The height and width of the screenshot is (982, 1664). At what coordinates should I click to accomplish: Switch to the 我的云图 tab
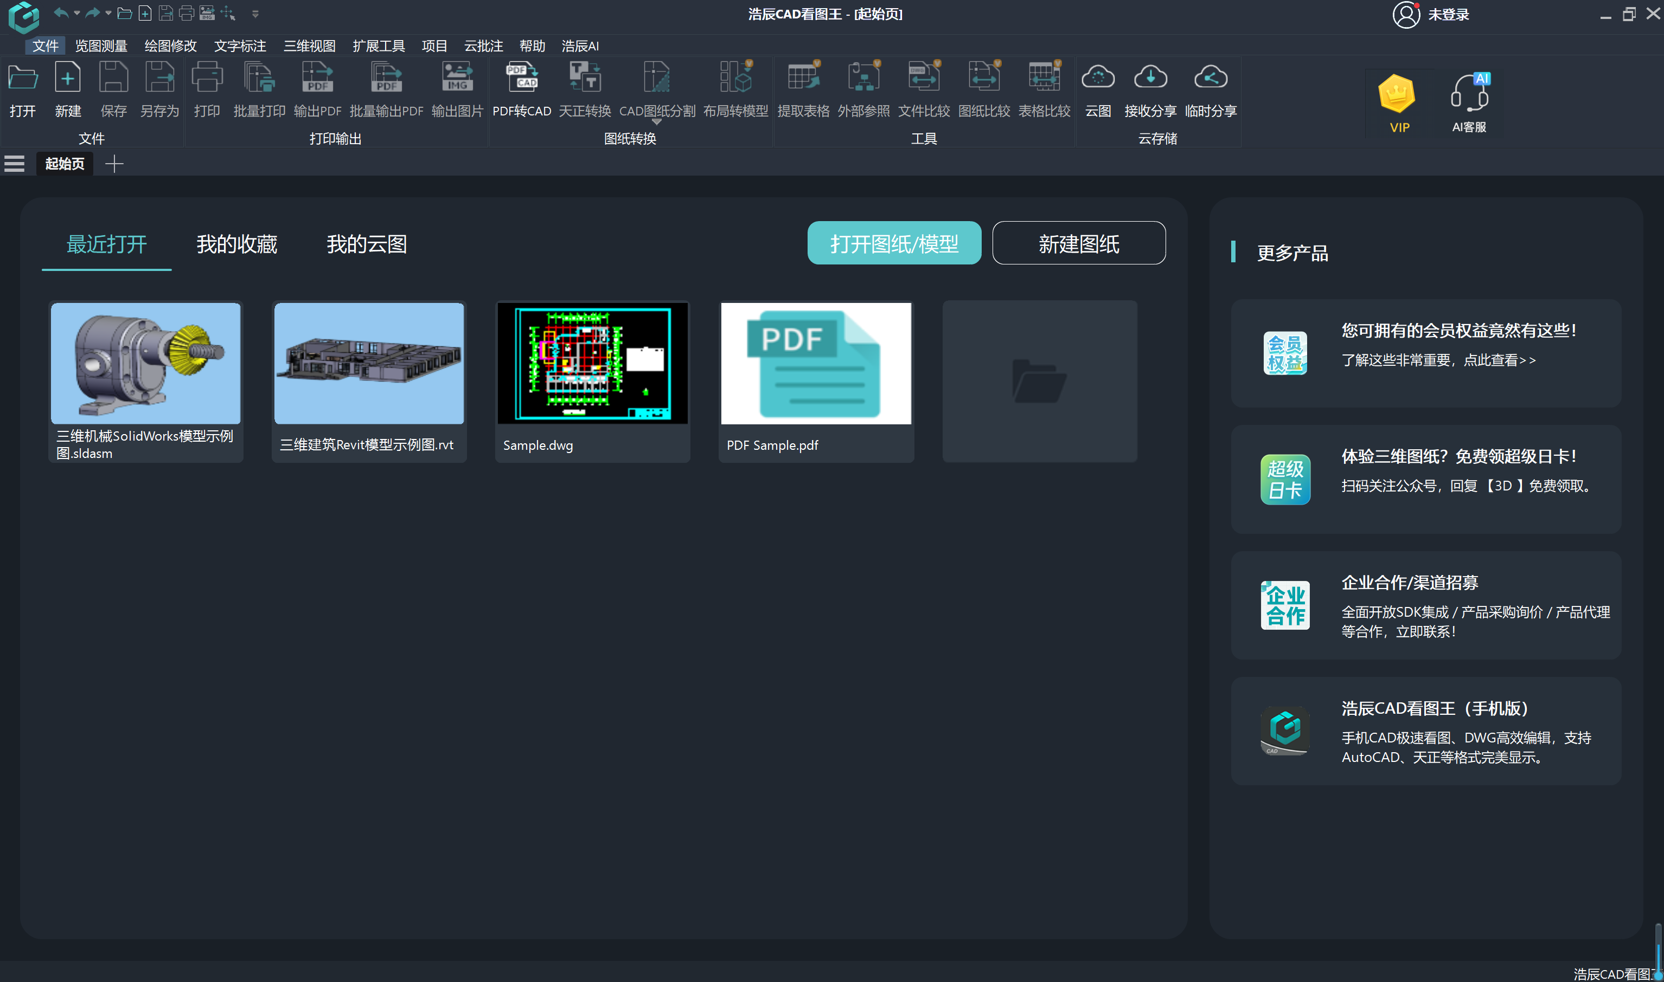[366, 244]
